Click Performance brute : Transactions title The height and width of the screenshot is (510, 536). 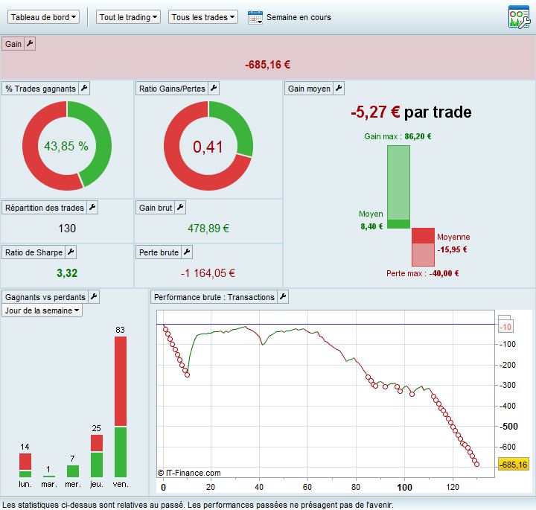click(x=214, y=297)
